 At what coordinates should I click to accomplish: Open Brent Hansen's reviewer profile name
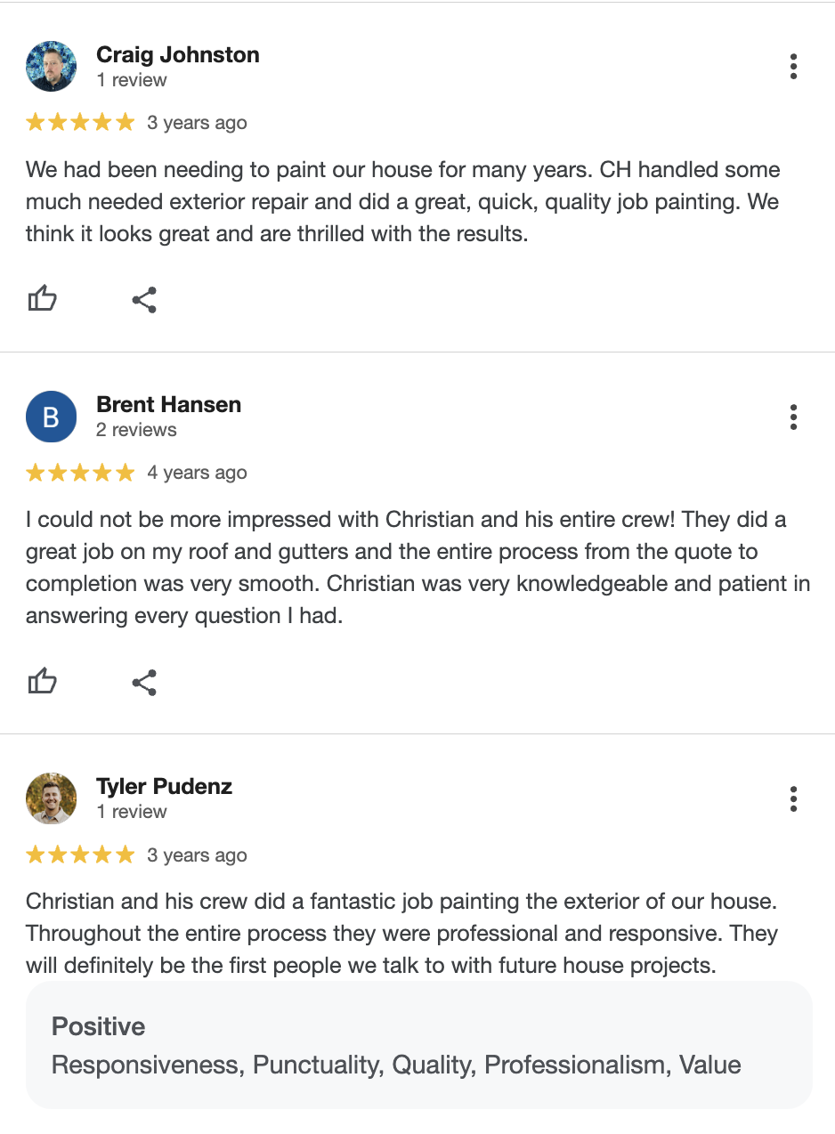coord(168,404)
